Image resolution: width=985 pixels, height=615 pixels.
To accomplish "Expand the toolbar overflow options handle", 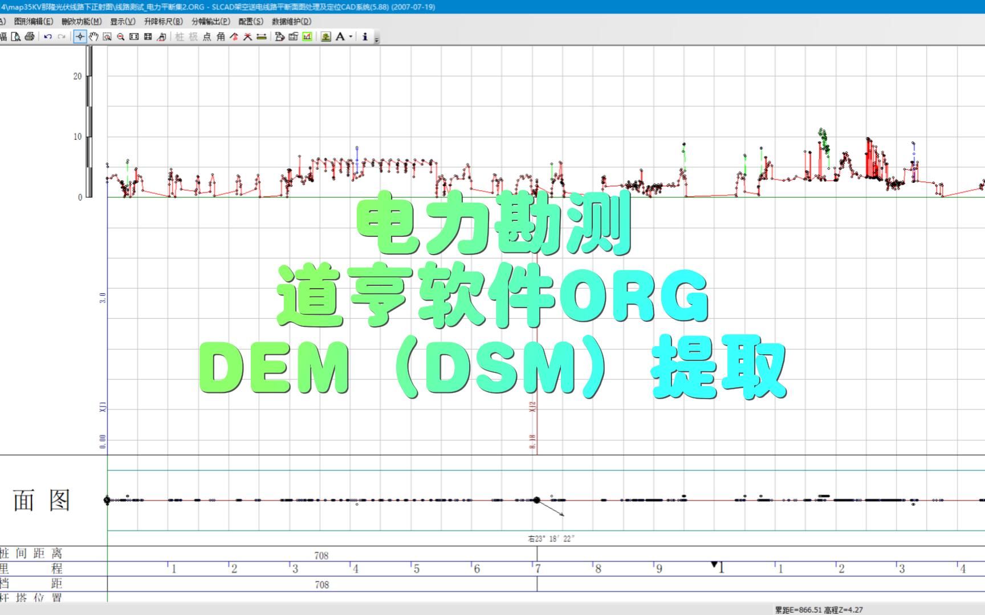I will [376, 39].
